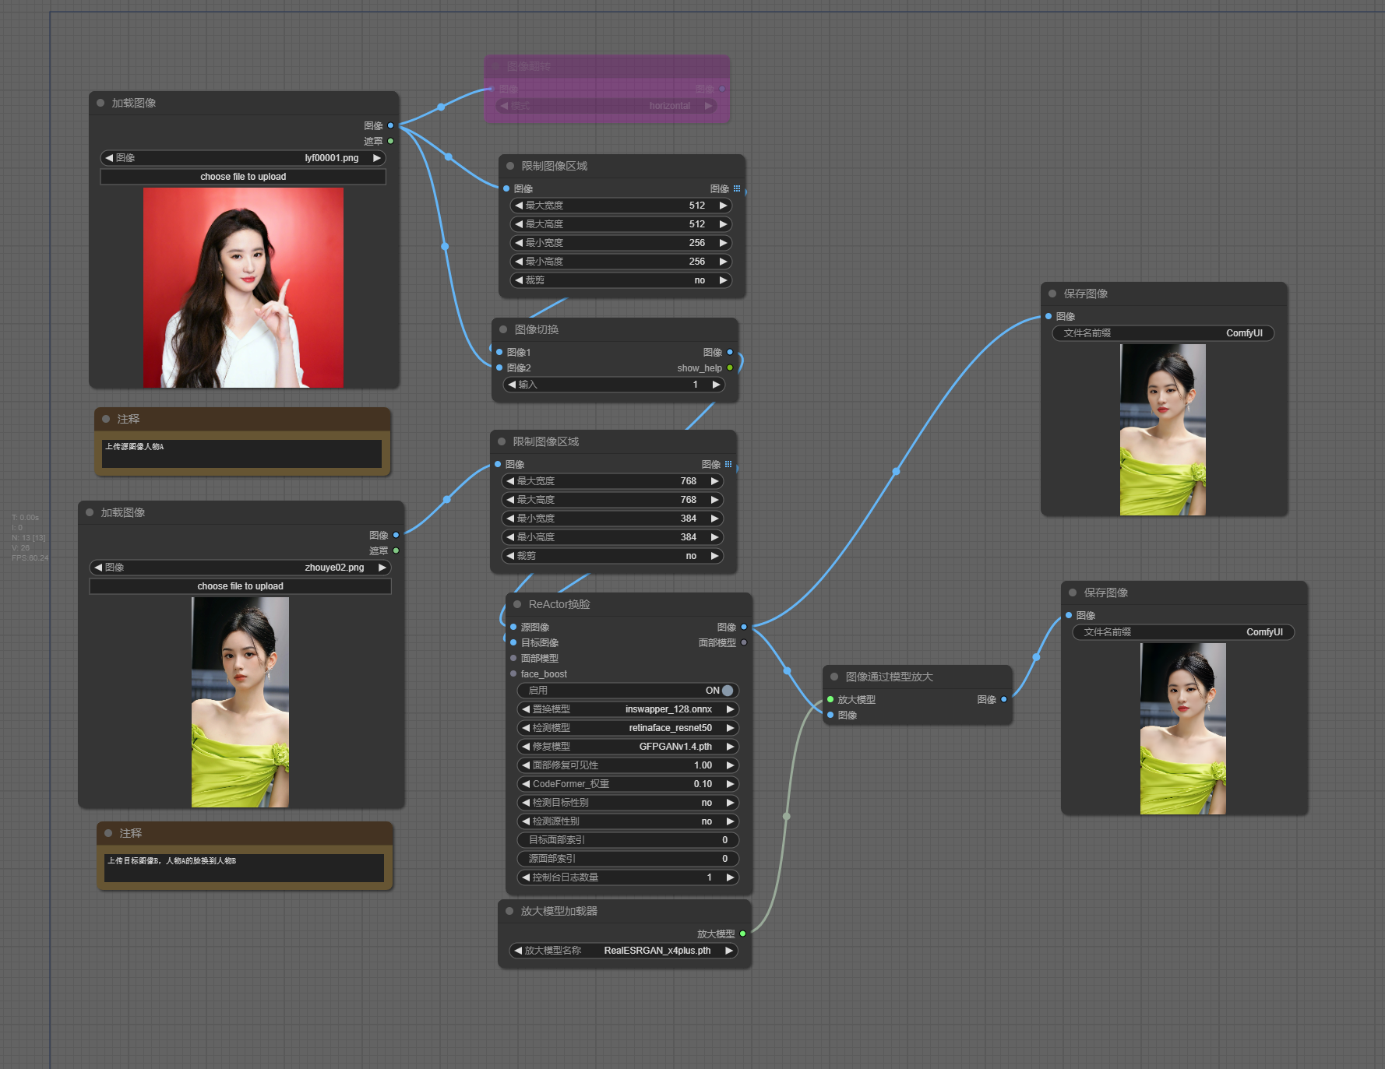Collapse the top 加载图像 node via its dot
The width and height of the screenshot is (1385, 1069).
[x=100, y=103]
